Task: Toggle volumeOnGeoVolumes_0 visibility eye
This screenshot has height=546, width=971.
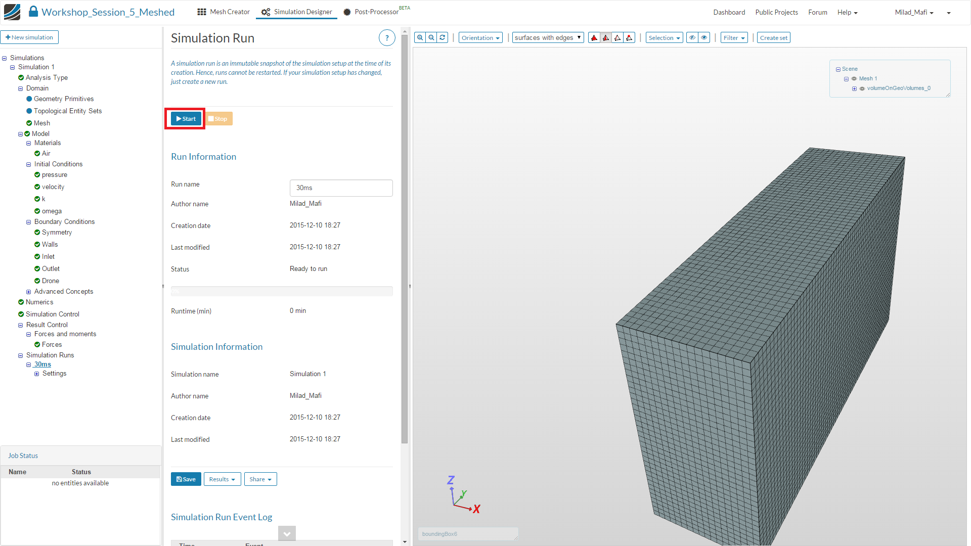Action: (x=862, y=88)
